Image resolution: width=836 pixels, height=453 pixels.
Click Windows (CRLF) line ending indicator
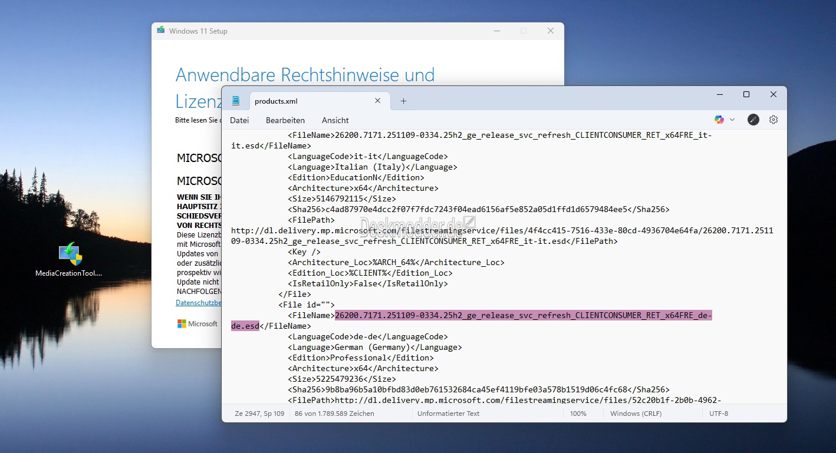coord(636,414)
